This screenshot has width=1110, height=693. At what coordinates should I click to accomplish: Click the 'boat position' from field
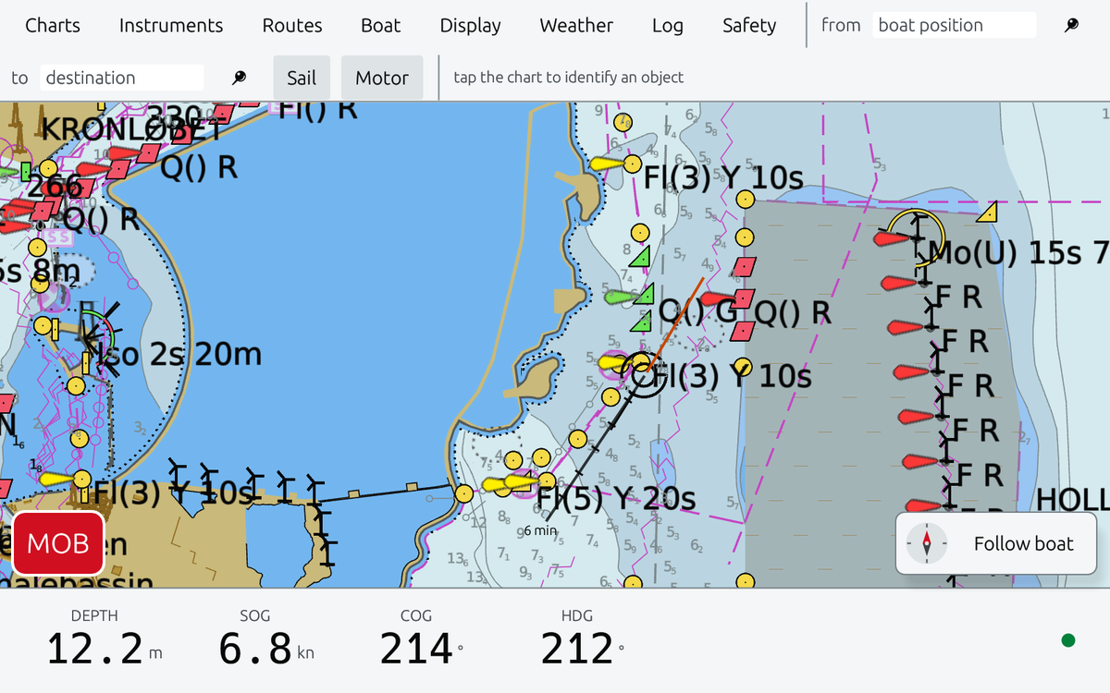coord(954,26)
